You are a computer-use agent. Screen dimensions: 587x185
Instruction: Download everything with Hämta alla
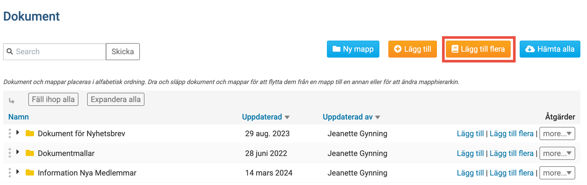[550, 49]
